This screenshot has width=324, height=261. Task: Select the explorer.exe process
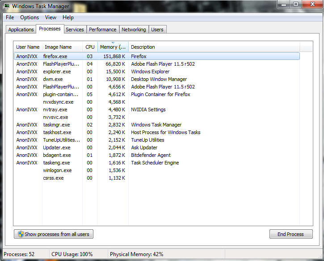[x=157, y=72]
